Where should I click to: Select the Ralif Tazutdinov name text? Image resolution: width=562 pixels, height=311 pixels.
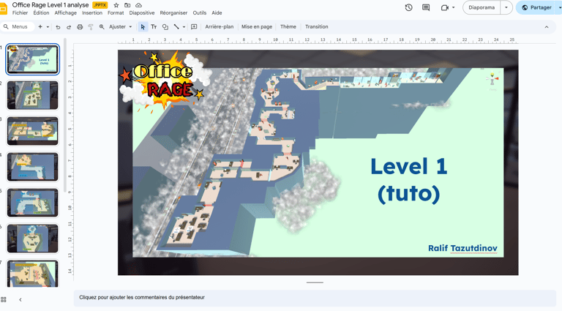coord(462,248)
